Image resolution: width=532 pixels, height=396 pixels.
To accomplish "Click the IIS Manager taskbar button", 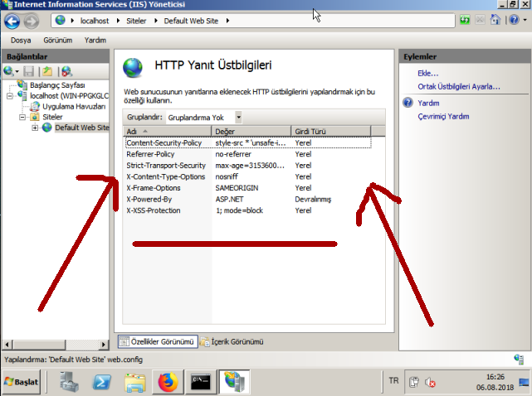I will 234,382.
